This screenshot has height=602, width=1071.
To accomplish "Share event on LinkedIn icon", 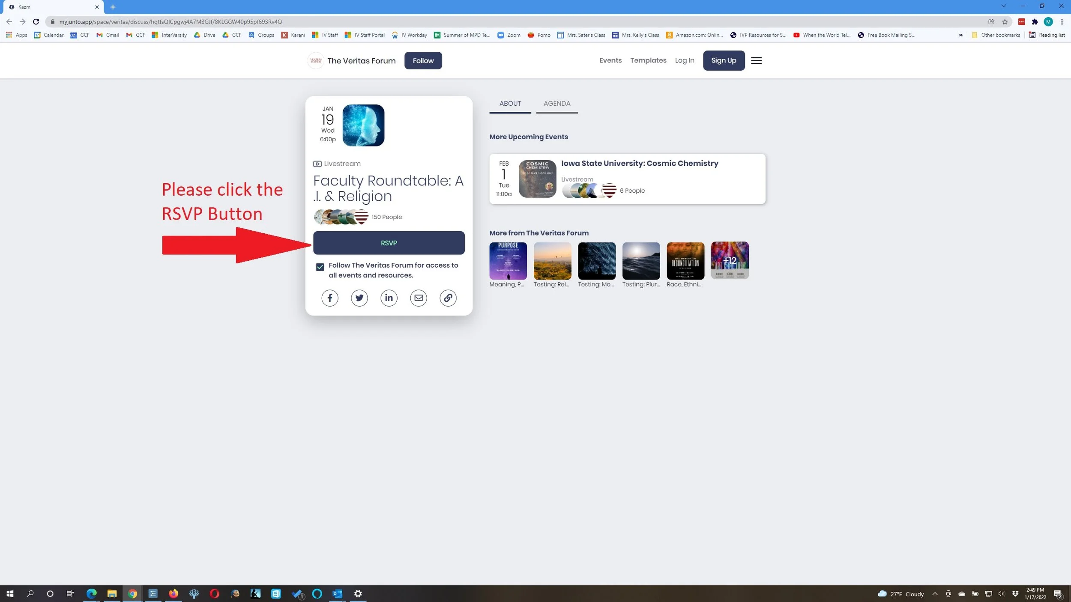I will 389,298.
